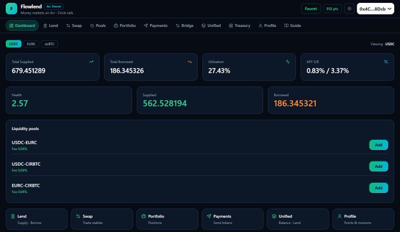Viewport: 400px width, 232px height.
Task: Click the Lend bank icon in navigation
Action: coord(45,25)
